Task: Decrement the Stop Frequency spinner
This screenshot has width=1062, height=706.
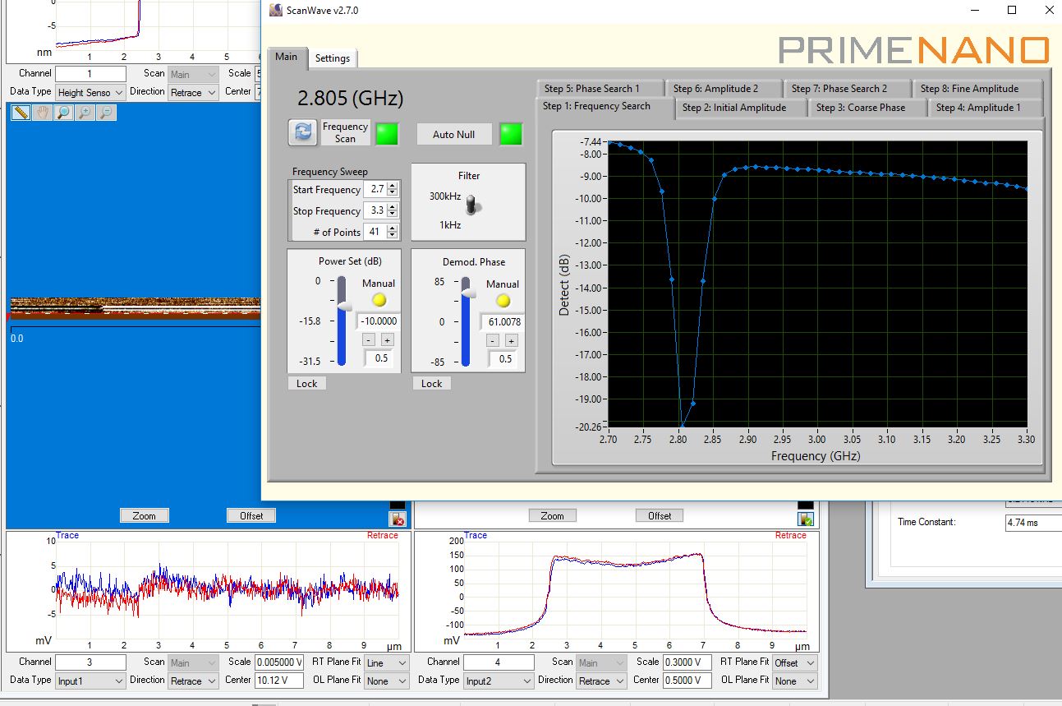Action: pyautogui.click(x=393, y=215)
